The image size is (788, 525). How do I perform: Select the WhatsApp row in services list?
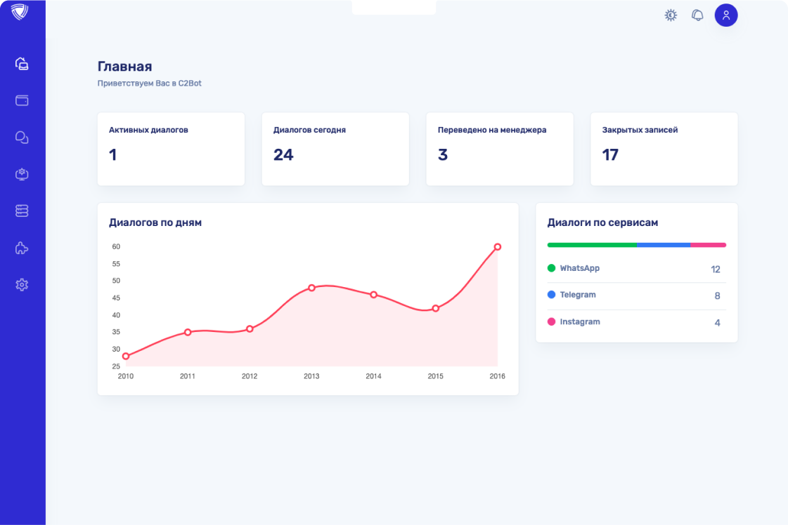coord(636,269)
